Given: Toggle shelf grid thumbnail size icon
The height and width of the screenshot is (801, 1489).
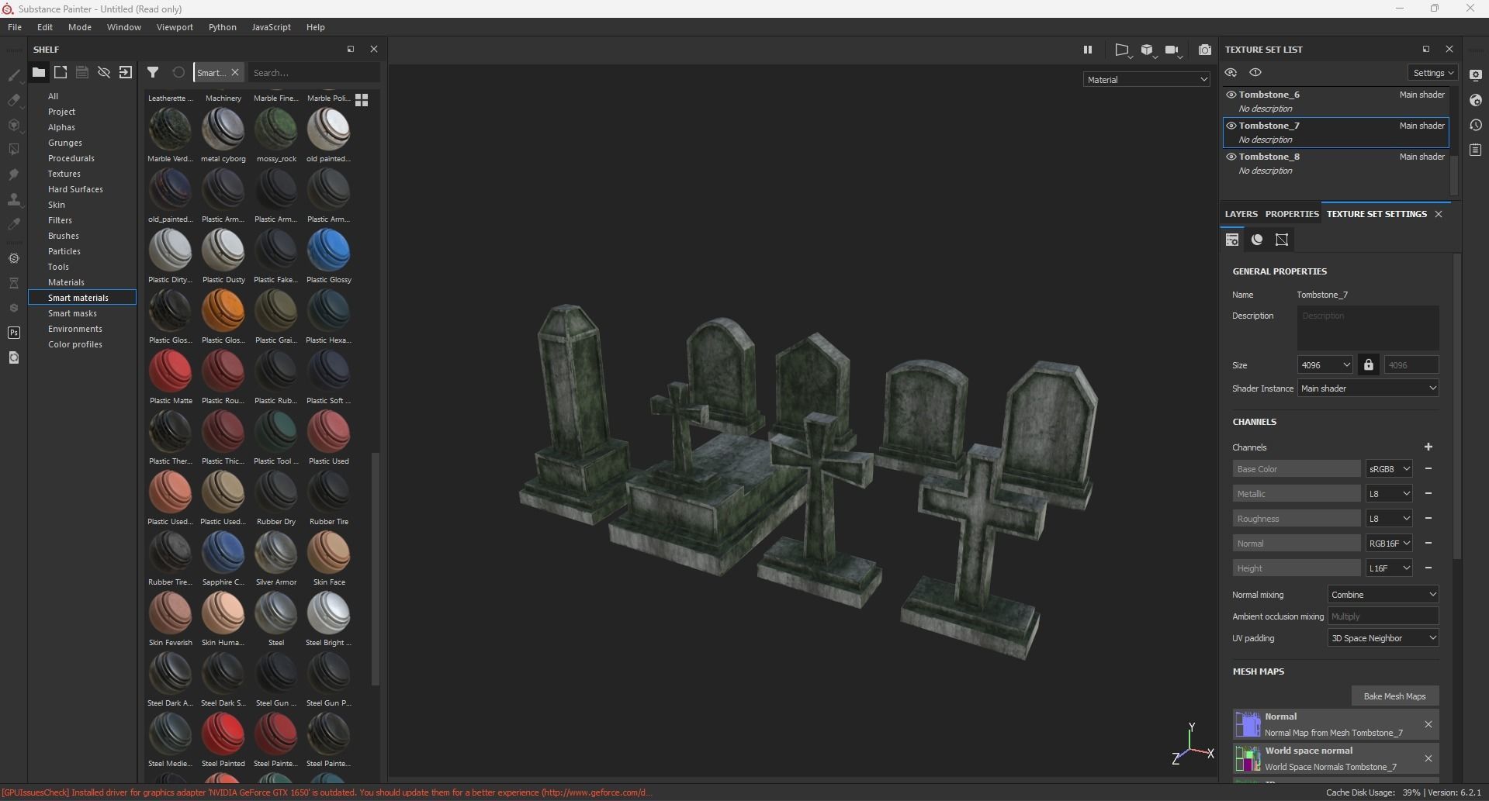Looking at the screenshot, I should (362, 100).
